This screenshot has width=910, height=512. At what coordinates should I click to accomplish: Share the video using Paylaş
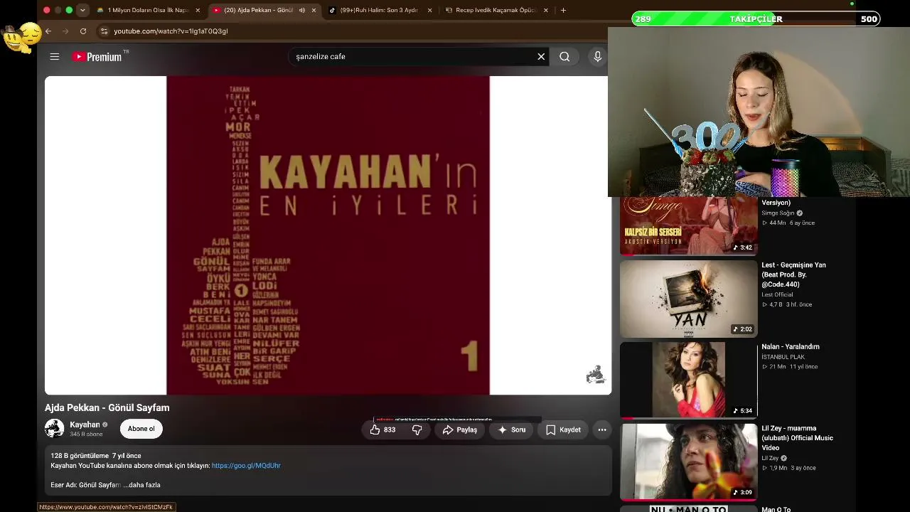(459, 430)
